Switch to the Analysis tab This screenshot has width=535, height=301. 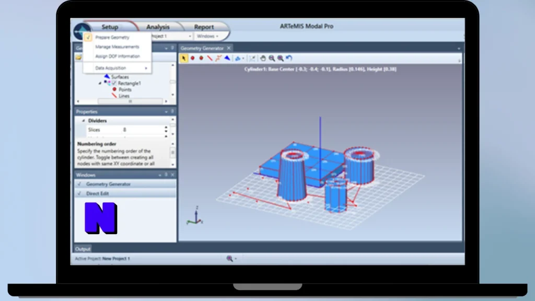[x=158, y=27]
